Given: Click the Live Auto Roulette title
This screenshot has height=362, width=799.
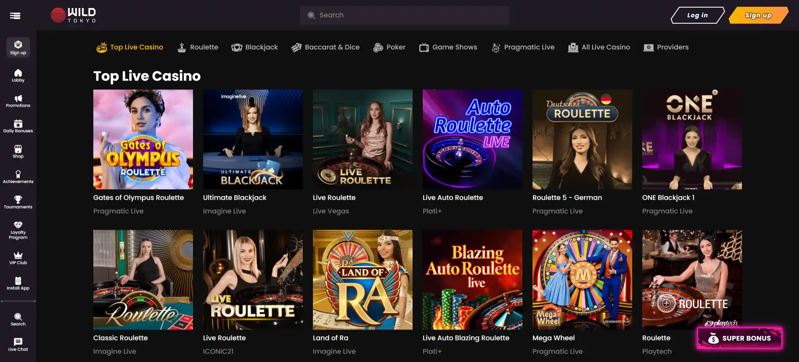Looking at the screenshot, I should tap(453, 198).
